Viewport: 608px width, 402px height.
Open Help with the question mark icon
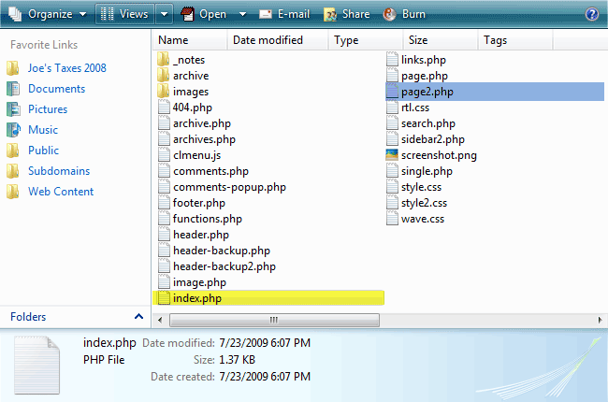pos(592,14)
